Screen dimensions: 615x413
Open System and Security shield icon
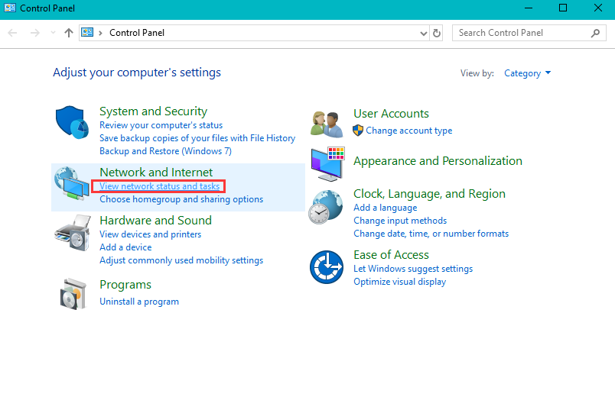[x=72, y=122]
